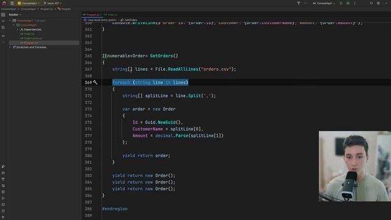Open the dropdown arrow beside the Build hammer

305,3
